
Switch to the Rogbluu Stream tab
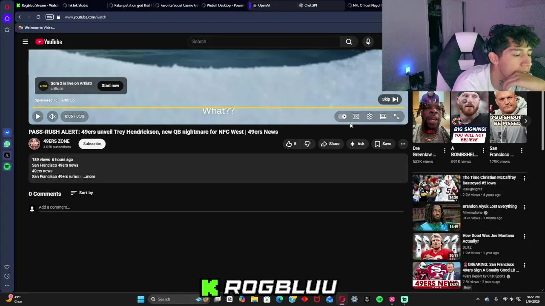point(37,6)
